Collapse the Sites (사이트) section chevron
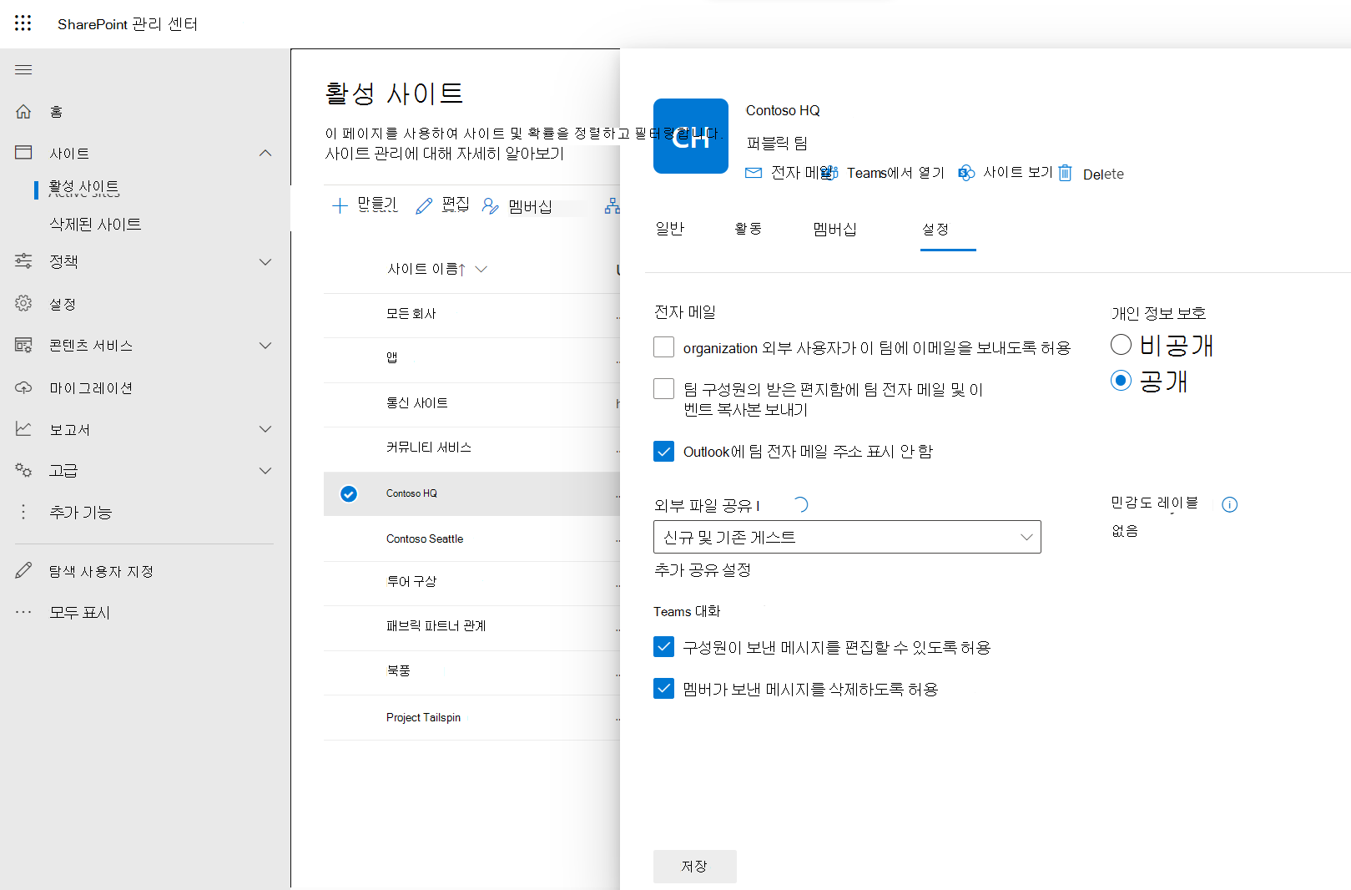 (265, 153)
